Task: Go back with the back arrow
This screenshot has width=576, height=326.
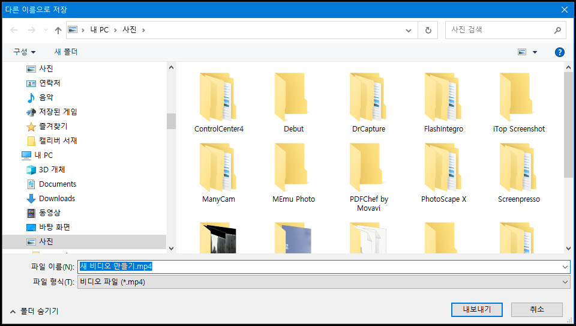Action: coord(14,30)
